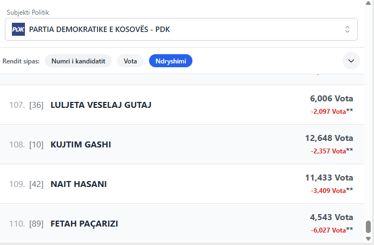Screen dimensions: 374x245
Task: Click candidate number [10] label
Action: pyautogui.click(x=36, y=145)
